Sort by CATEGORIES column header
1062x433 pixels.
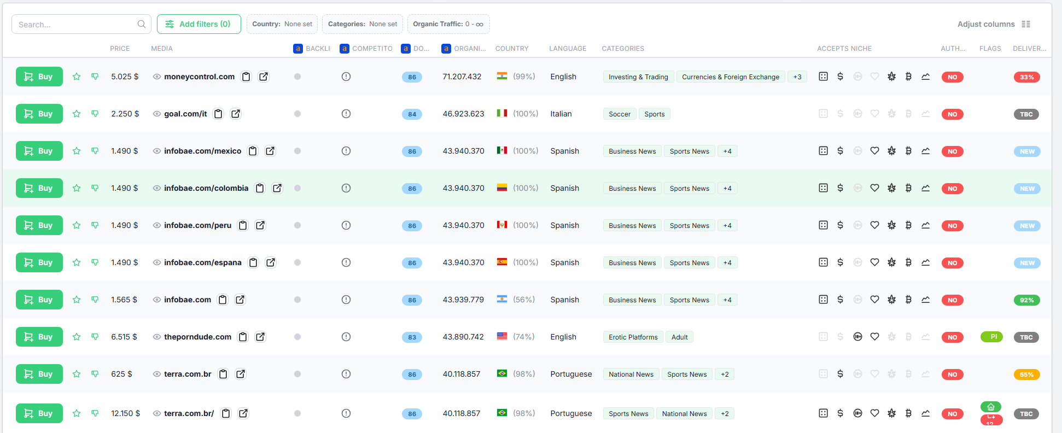click(x=623, y=49)
